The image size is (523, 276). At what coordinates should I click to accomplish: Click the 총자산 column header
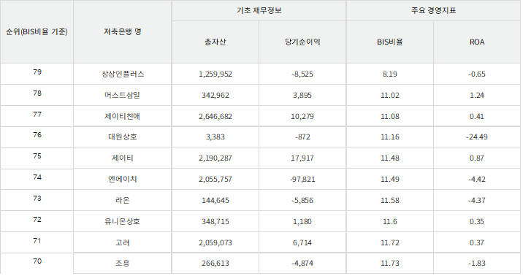[215, 42]
